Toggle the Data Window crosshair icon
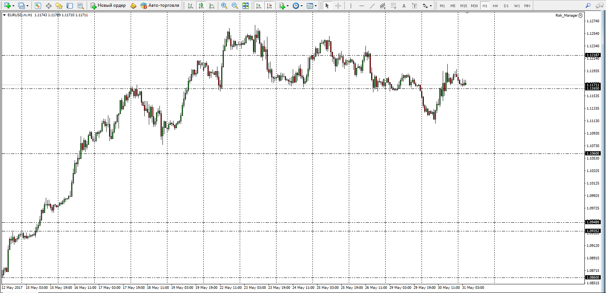Screen dimensions: 606x293 (48, 6)
